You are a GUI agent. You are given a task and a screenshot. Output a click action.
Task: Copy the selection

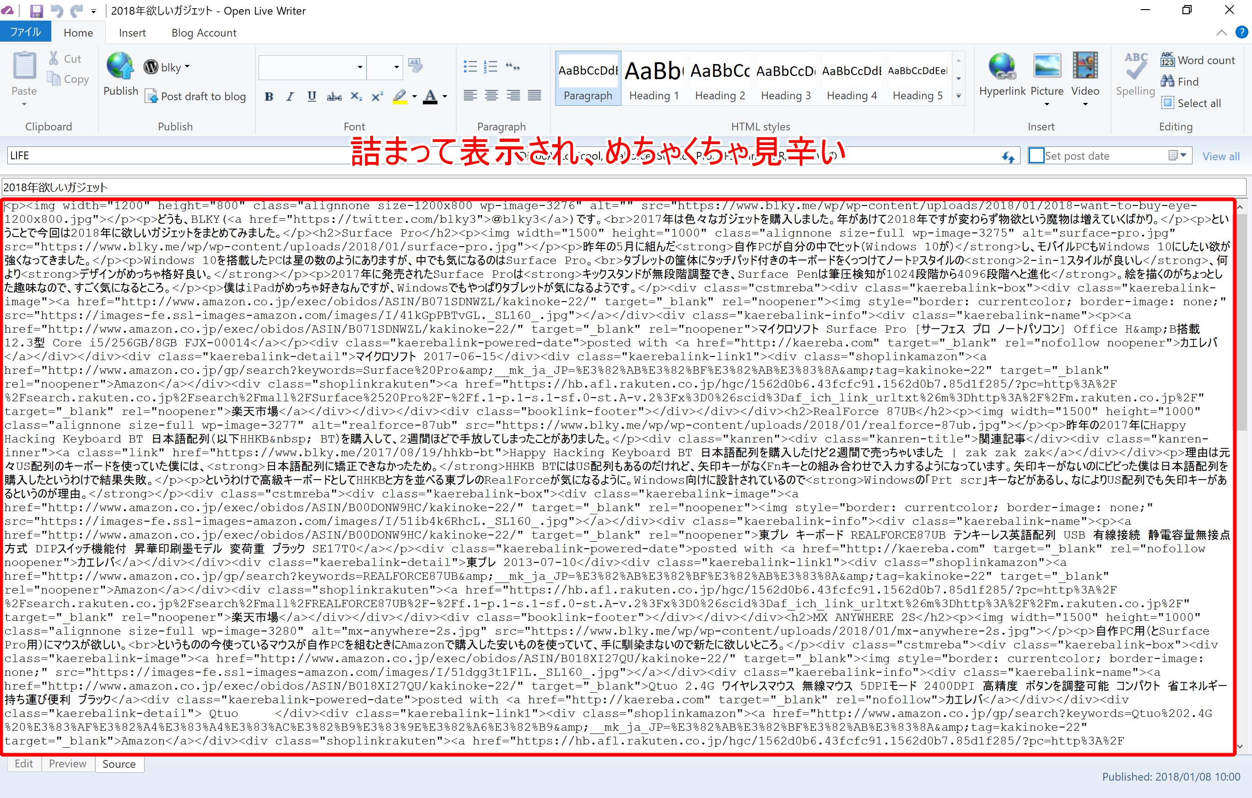68,79
